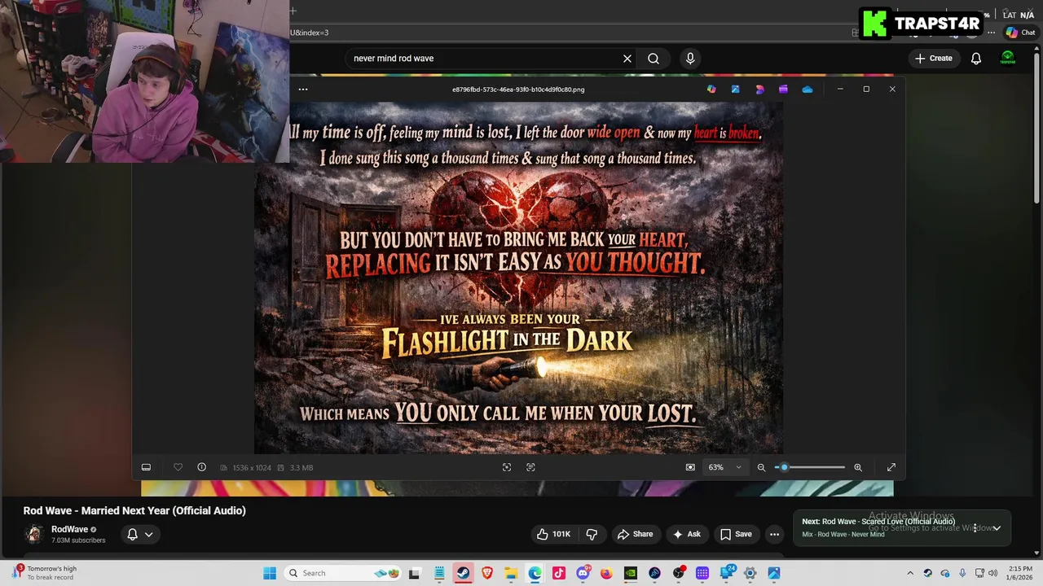Show file info panel in Photos

201,467
